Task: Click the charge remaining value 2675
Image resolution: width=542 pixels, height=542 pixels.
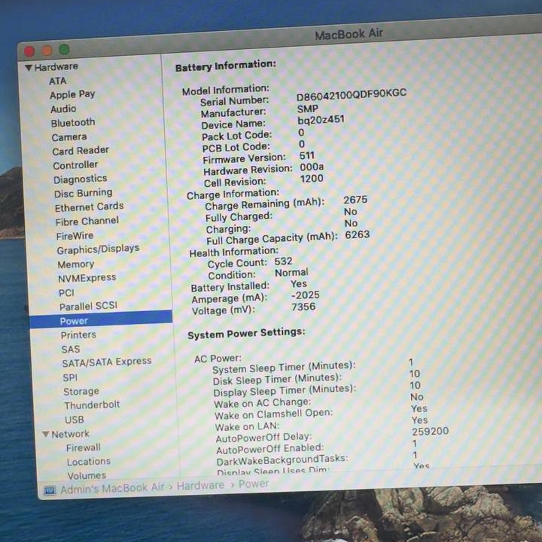Action: (355, 200)
